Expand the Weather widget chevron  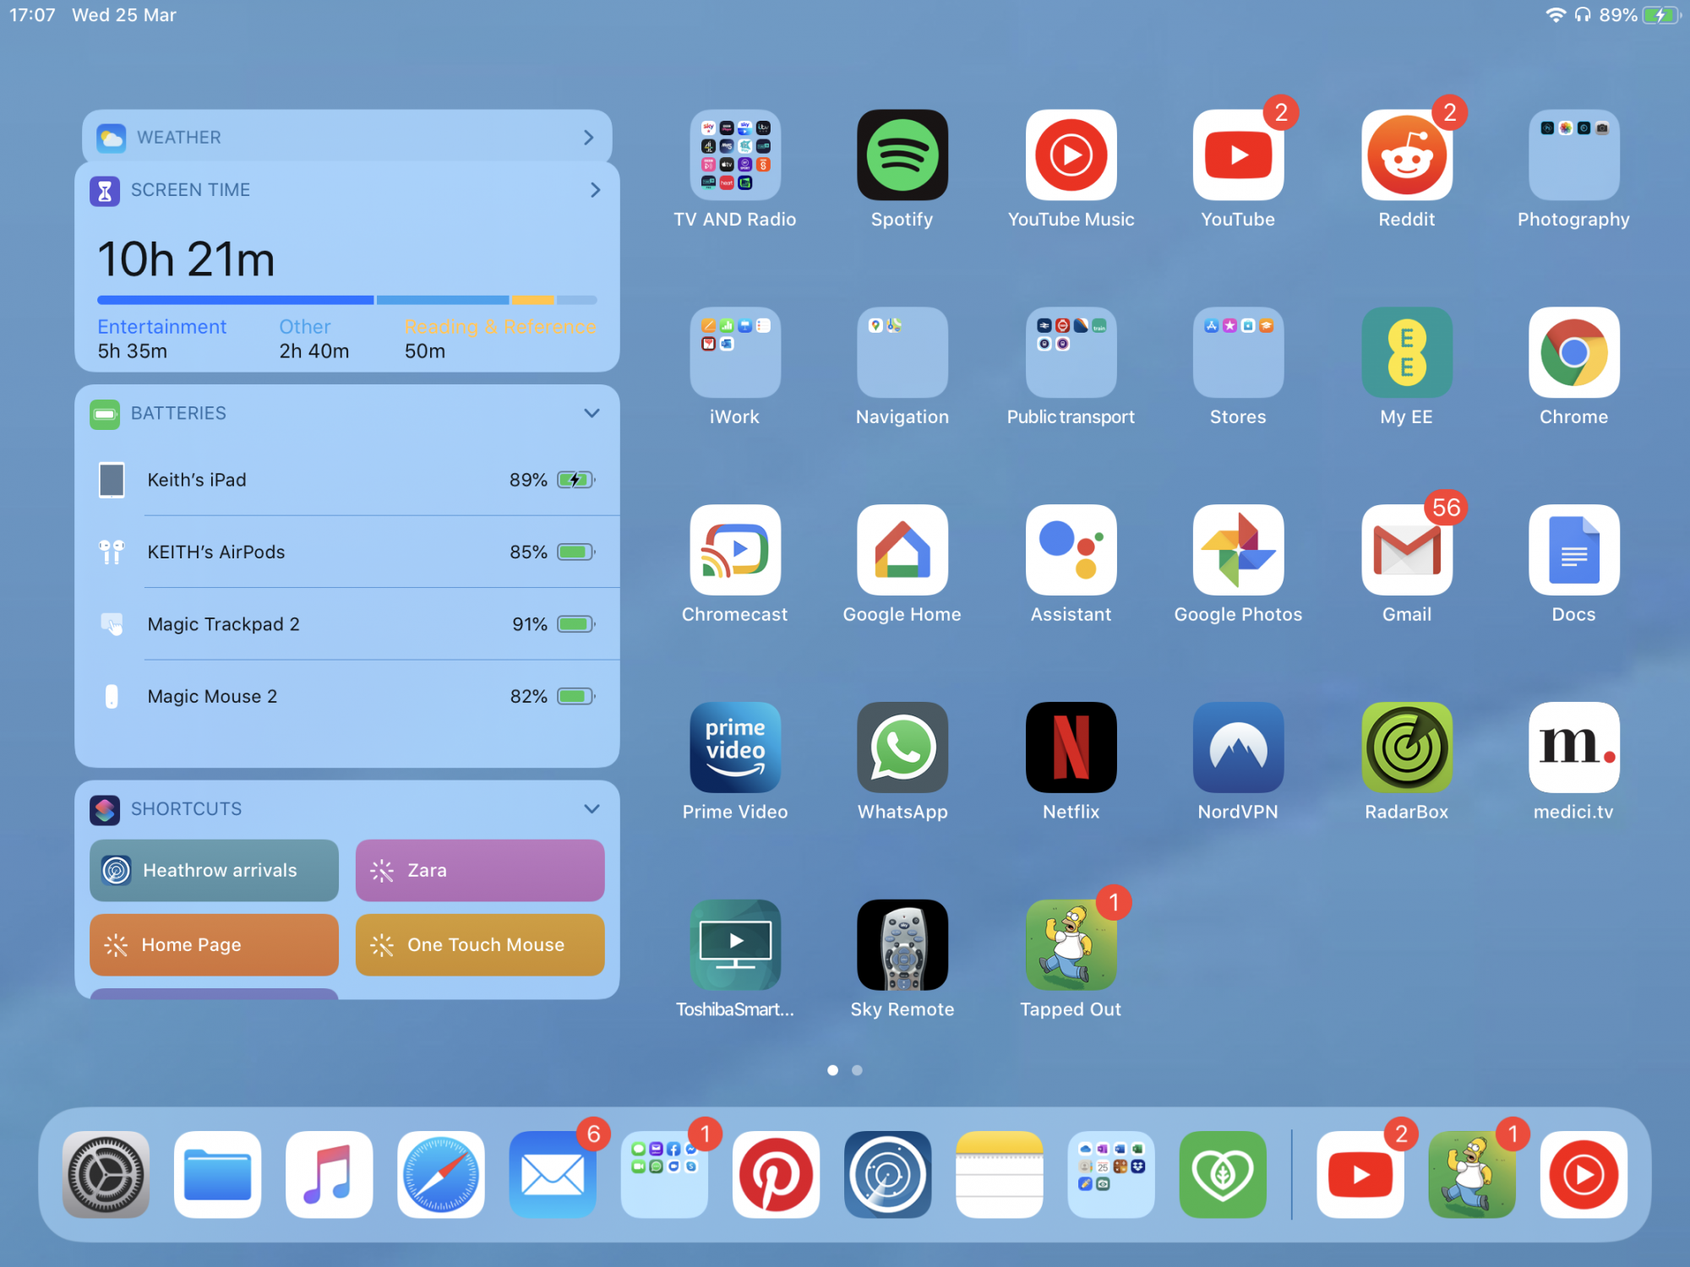(x=589, y=137)
